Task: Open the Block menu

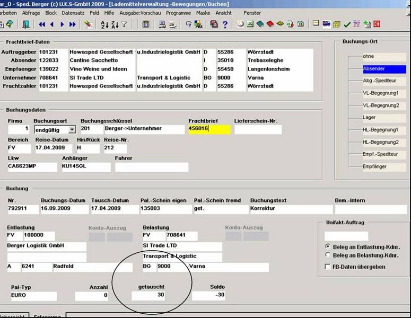Action: click(x=51, y=13)
